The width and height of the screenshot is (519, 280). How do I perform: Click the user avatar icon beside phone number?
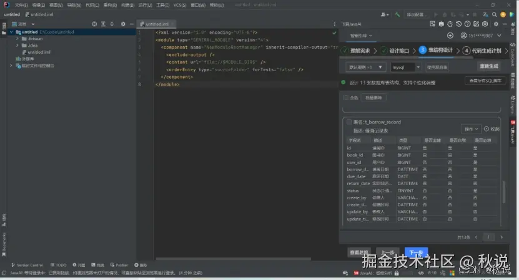(x=463, y=36)
